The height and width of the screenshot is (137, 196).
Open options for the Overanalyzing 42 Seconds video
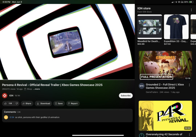[189, 134]
